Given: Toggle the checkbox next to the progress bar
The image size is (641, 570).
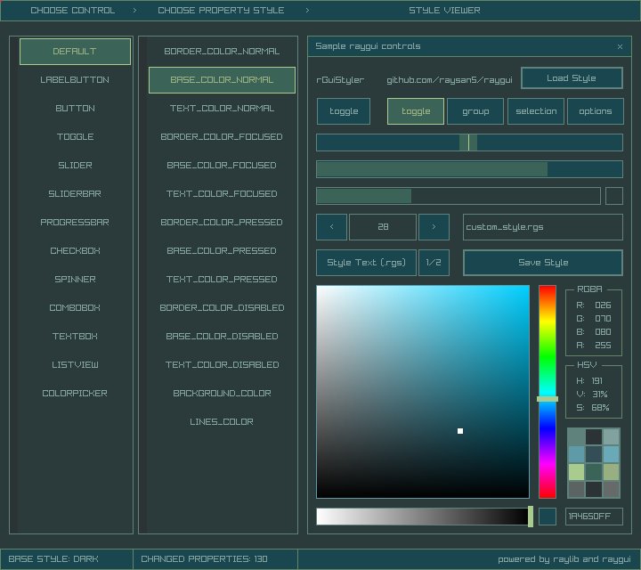Looking at the screenshot, I should pyautogui.click(x=613, y=196).
